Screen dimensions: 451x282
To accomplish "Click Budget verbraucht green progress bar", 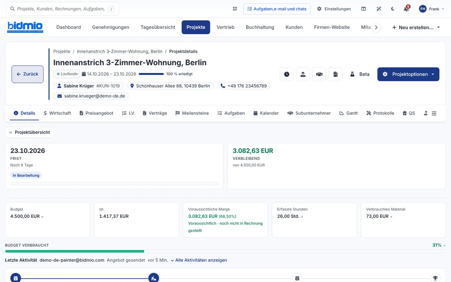I will click(x=74, y=251).
